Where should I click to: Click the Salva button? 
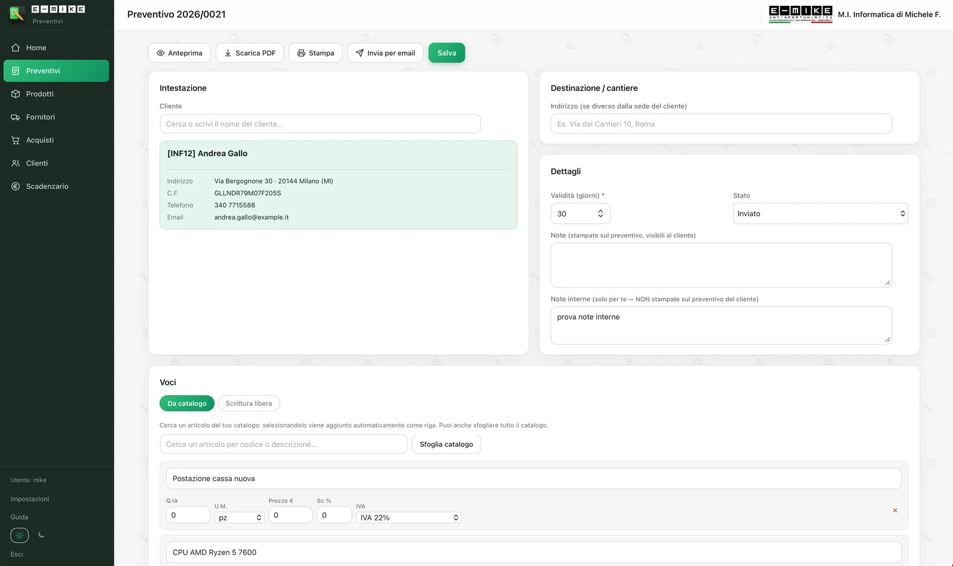(447, 53)
